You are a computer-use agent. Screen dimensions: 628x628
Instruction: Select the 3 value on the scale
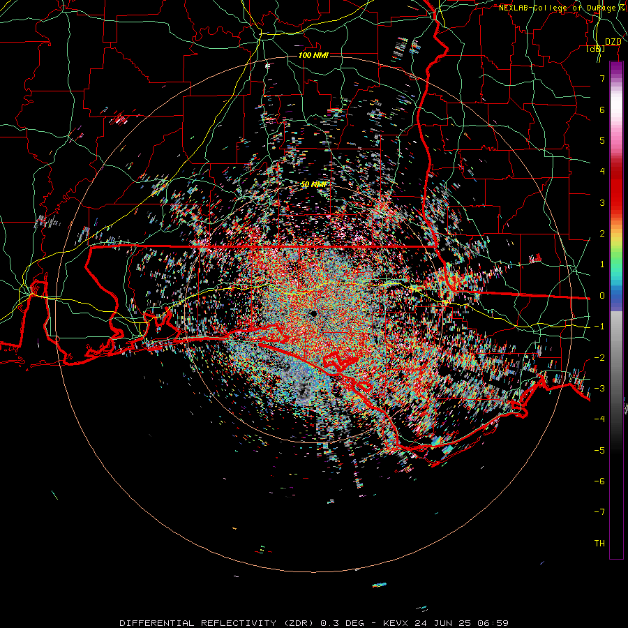[x=602, y=202]
